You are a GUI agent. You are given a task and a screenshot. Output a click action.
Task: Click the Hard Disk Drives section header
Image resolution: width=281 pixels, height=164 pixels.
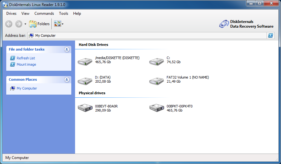coord(93,45)
